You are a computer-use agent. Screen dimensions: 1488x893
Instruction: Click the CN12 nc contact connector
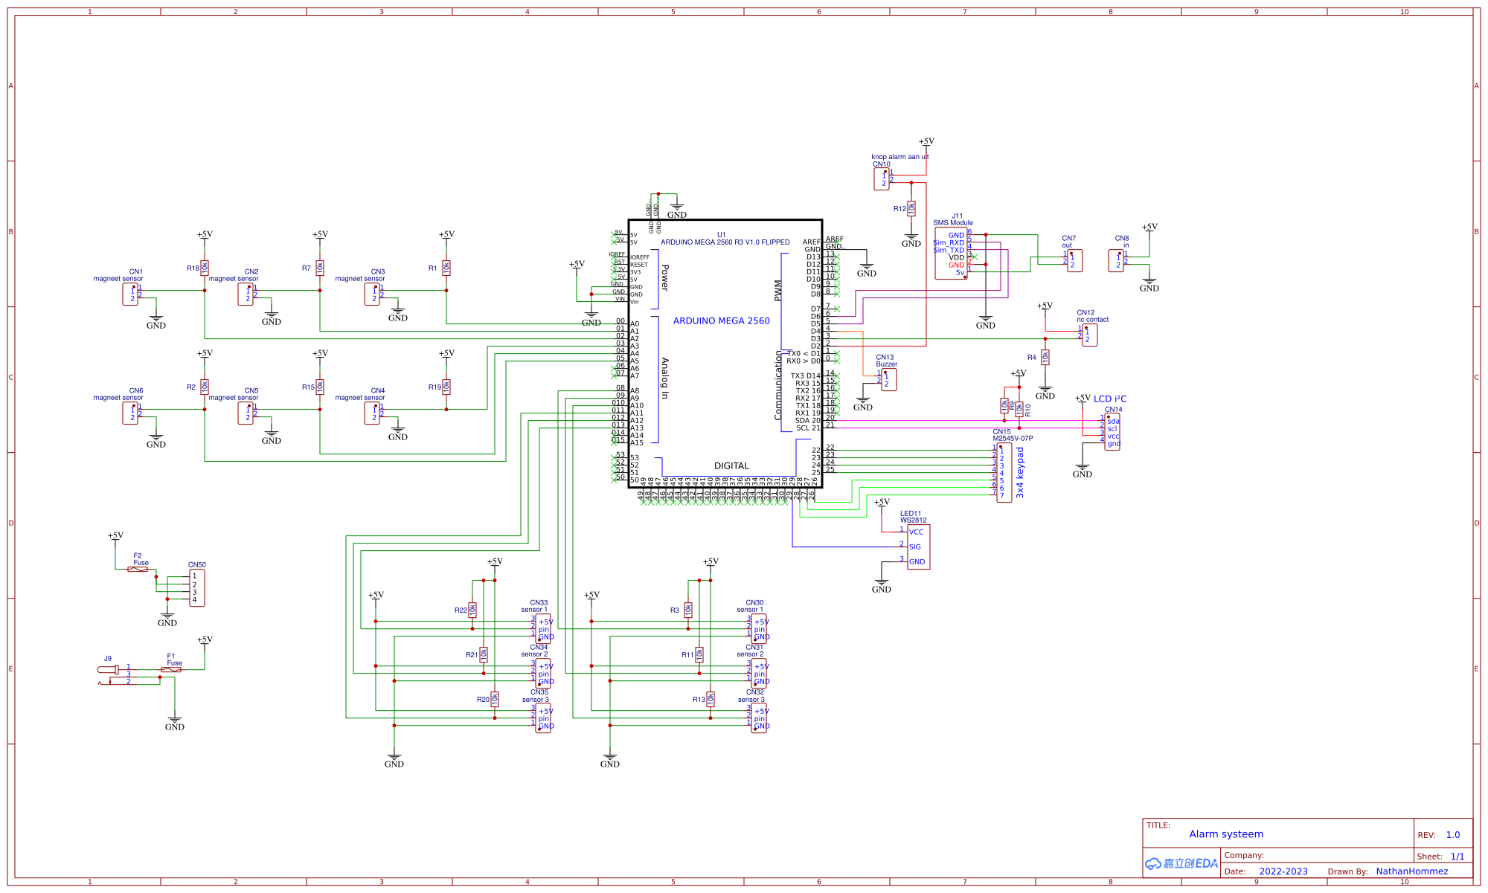tap(1090, 335)
